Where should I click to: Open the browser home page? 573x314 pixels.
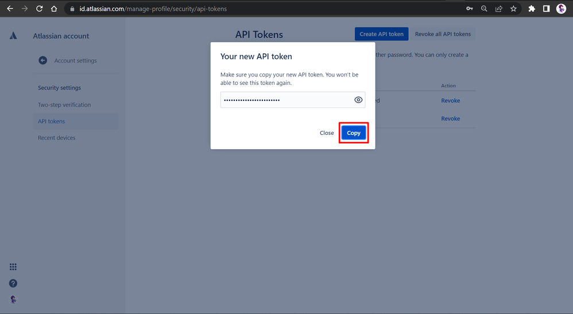click(54, 9)
